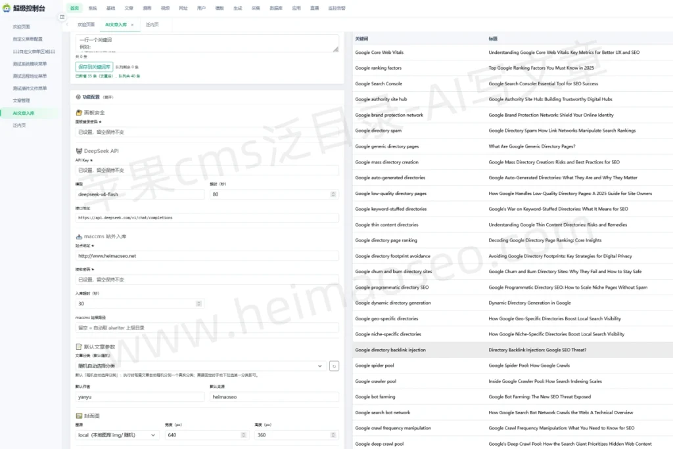Viewport: 673px width, 449px height.
Task: Click the DeepSeek API section icon
Action: [79, 151]
